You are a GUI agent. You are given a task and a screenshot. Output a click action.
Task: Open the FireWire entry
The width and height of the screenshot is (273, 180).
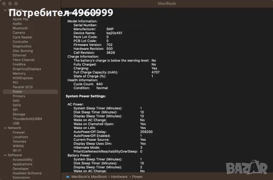[x=19, y=64]
